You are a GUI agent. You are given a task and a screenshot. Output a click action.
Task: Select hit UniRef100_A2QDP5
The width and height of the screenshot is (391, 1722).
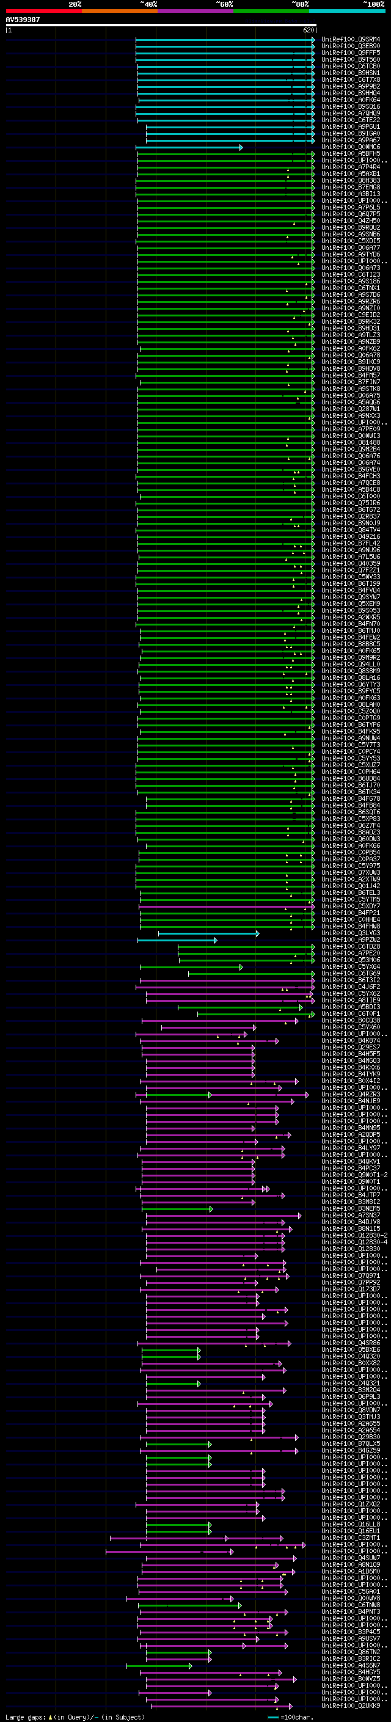pos(351,1134)
